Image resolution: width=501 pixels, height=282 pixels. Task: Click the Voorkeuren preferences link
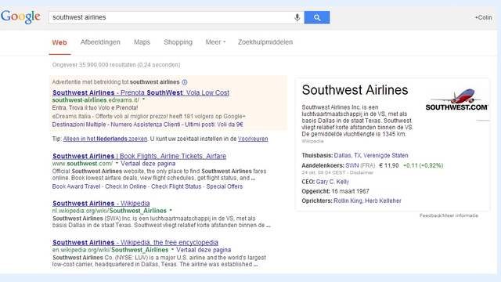[253, 139]
